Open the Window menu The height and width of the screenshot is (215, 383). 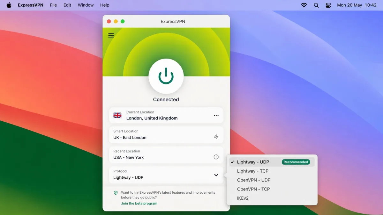(86, 5)
